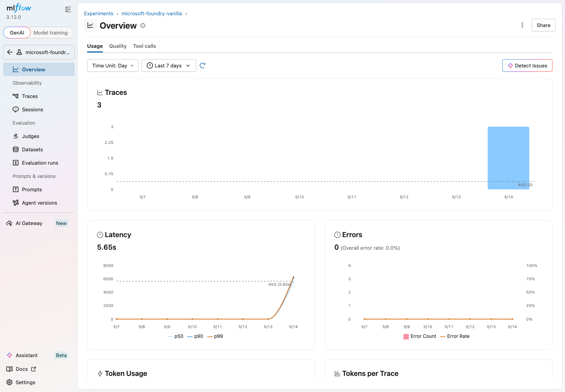The width and height of the screenshot is (565, 392).
Task: Switch to the Quality tab
Action: (118, 46)
